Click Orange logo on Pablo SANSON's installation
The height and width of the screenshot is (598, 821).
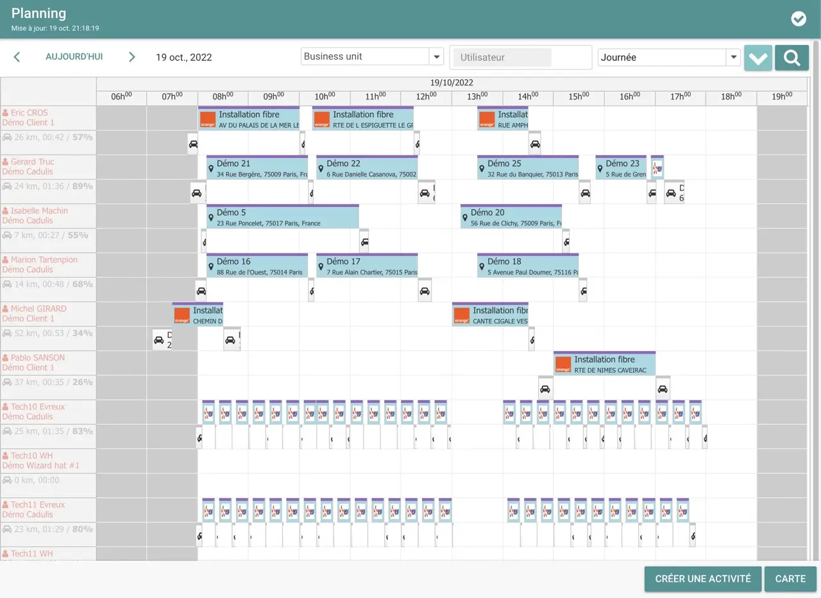click(x=563, y=364)
